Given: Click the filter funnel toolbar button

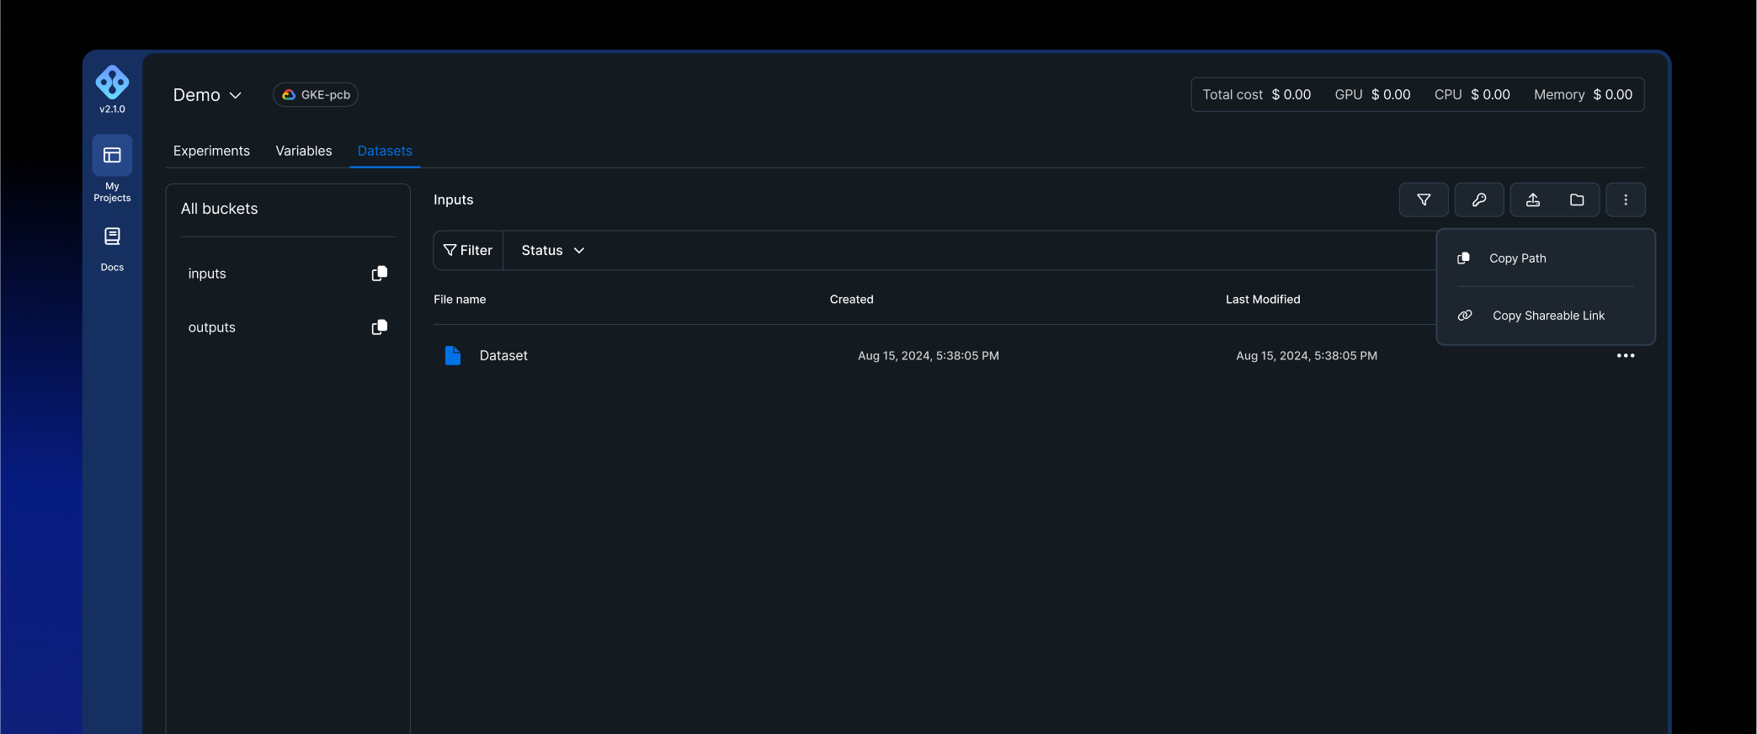Looking at the screenshot, I should pyautogui.click(x=1424, y=199).
